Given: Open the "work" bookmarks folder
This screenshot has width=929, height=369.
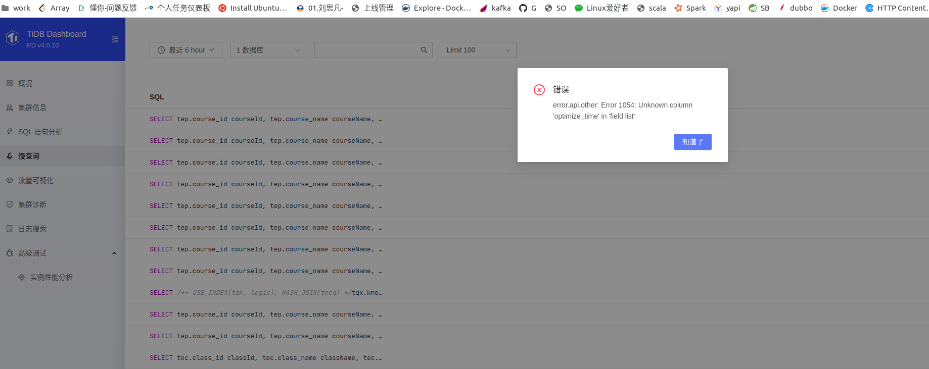Looking at the screenshot, I should [16, 8].
